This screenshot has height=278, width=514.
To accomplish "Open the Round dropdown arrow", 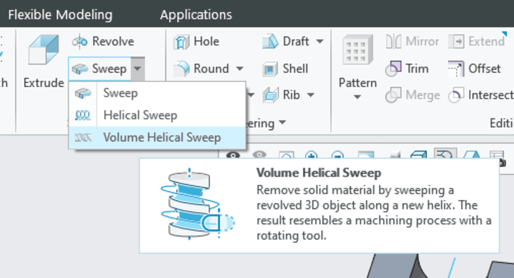I will click(x=240, y=69).
